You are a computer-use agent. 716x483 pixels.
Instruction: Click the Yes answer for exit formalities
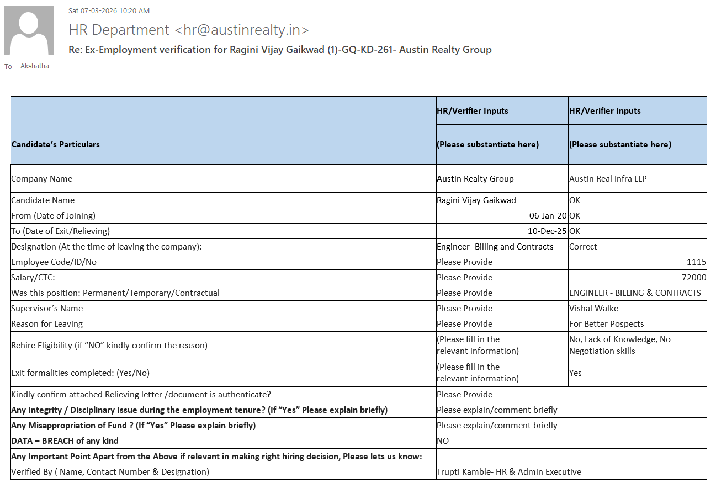[575, 373]
